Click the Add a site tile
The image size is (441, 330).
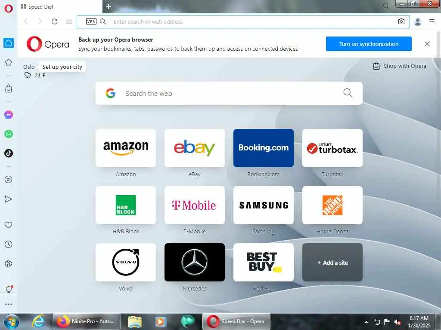tap(332, 263)
